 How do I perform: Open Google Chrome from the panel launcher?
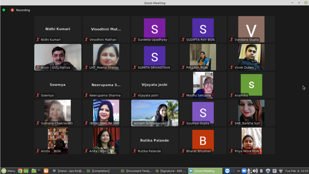pos(20,171)
